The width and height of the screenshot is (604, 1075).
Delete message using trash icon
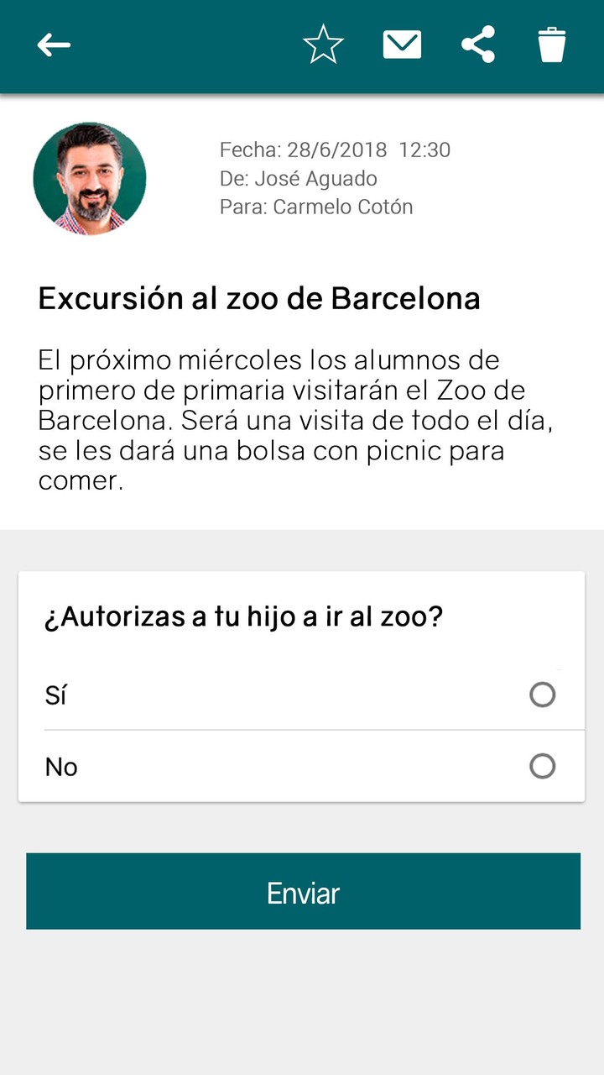click(552, 45)
